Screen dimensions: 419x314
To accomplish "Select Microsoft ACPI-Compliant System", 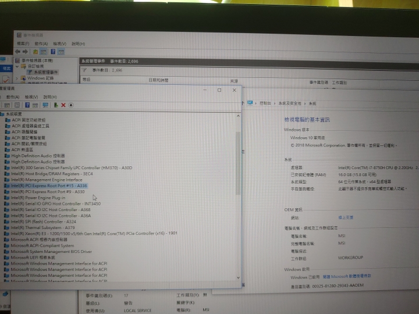I will [x=42, y=245].
